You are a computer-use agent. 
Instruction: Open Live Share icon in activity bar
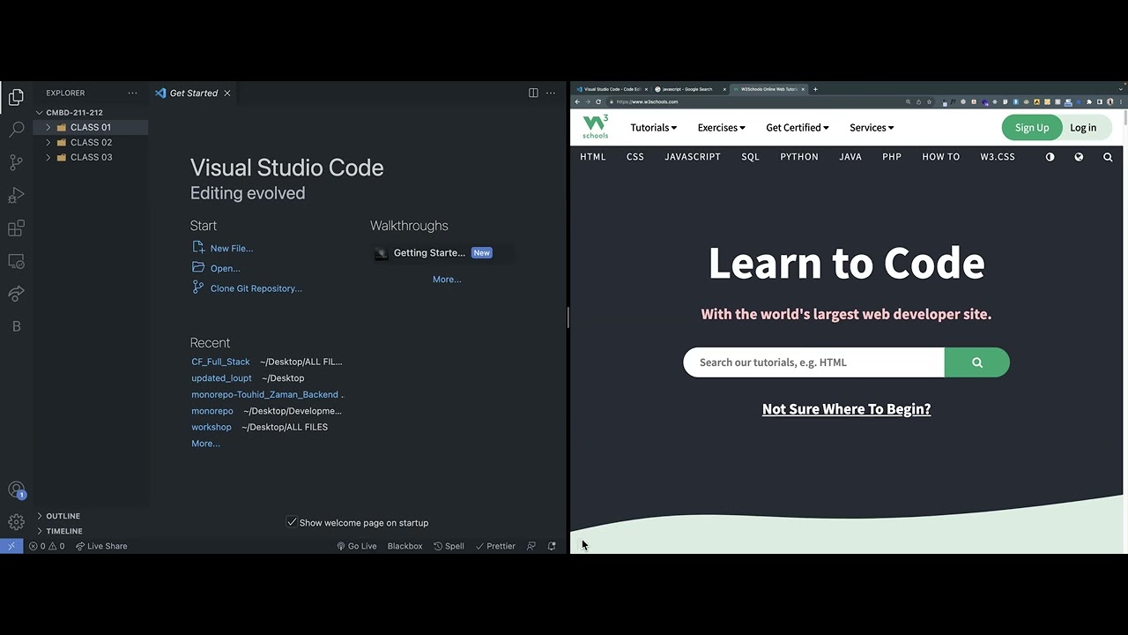[x=16, y=294]
